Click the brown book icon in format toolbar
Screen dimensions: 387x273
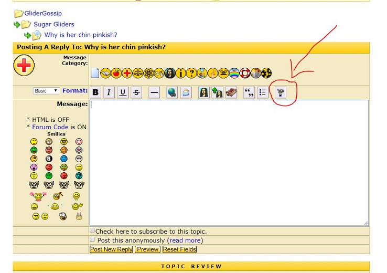[231, 92]
